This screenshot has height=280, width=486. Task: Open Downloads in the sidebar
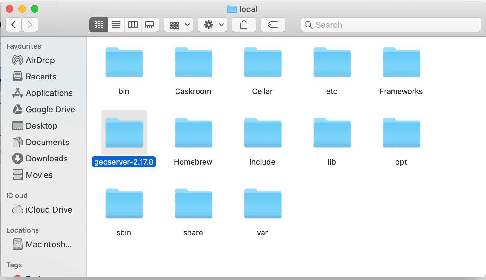point(43,159)
